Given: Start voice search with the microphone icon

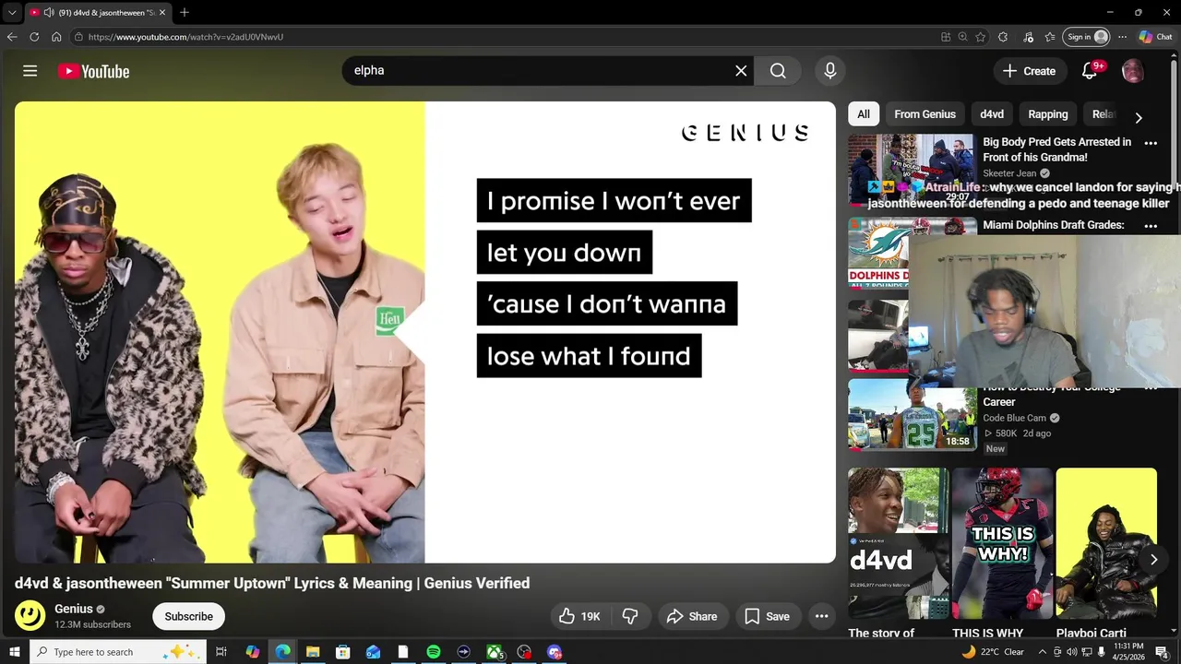Looking at the screenshot, I should tap(830, 71).
